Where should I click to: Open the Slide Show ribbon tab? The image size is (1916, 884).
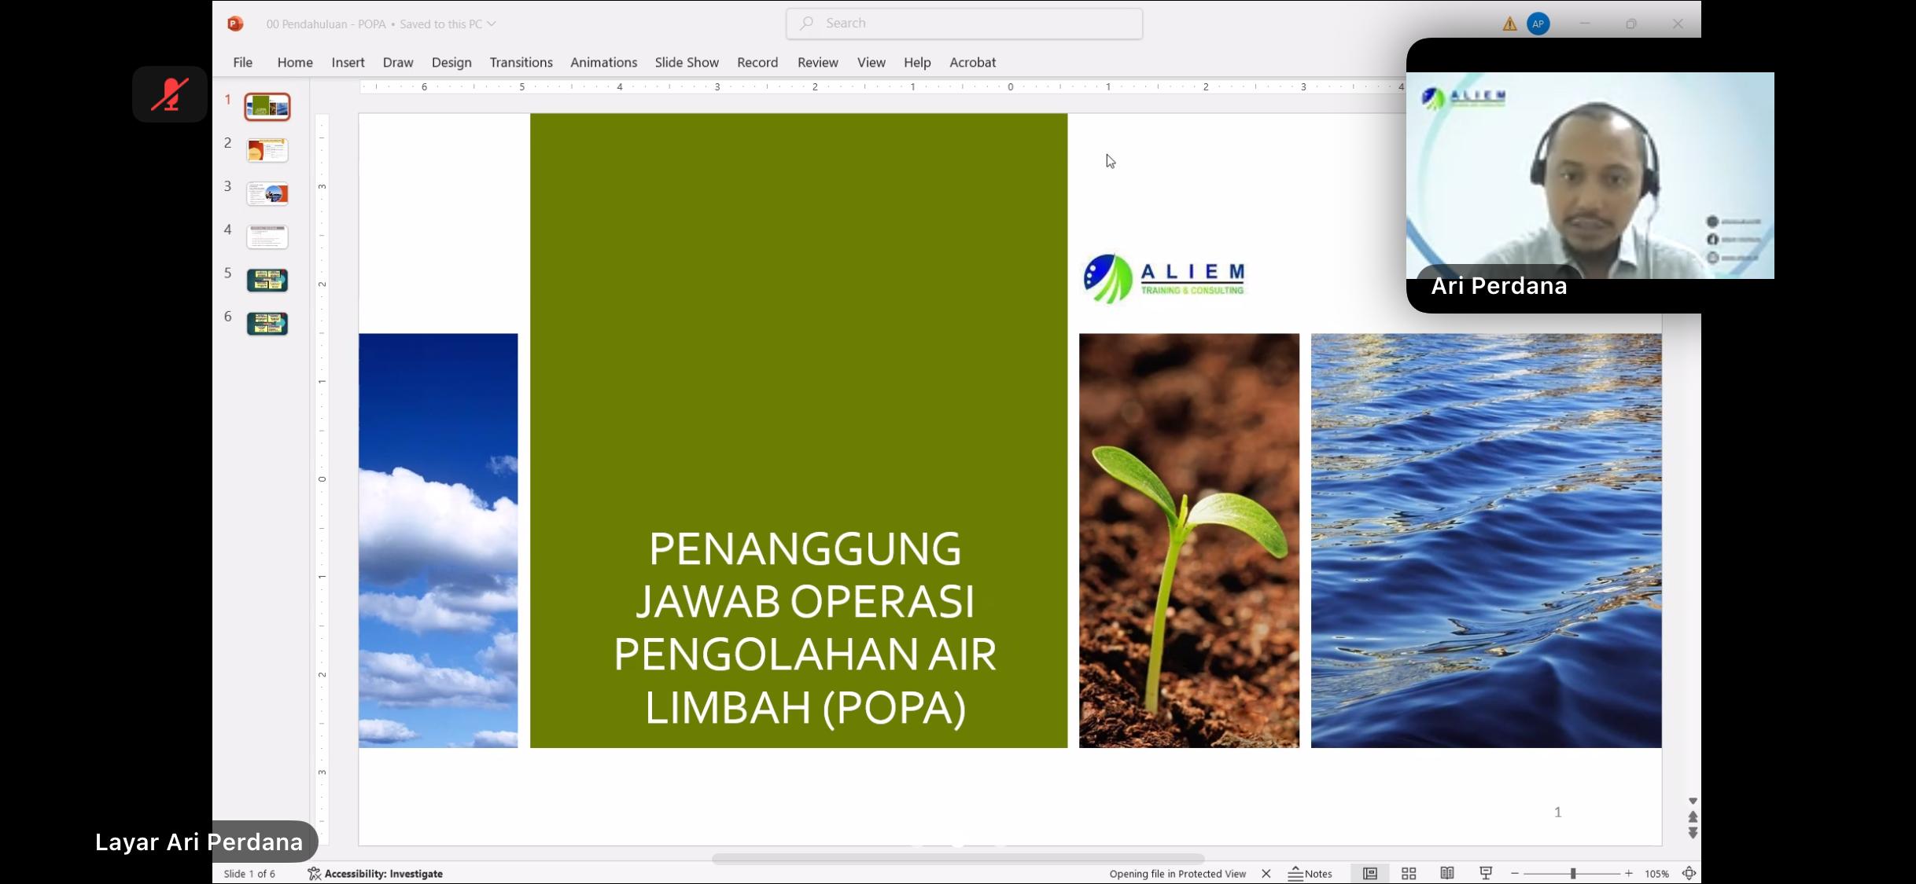click(x=686, y=62)
